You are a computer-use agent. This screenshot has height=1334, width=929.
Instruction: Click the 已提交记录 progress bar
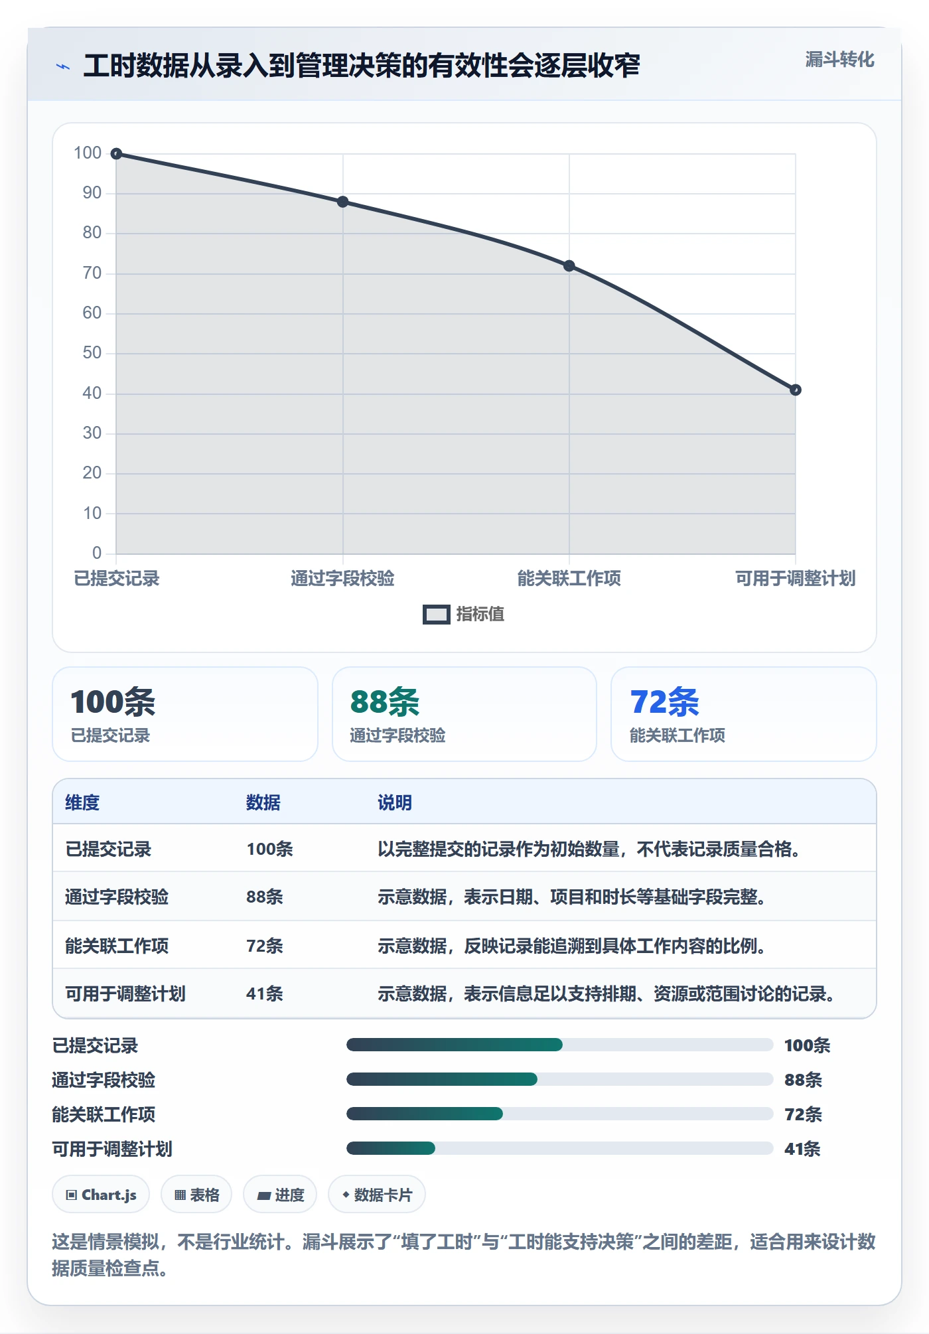[x=559, y=1045]
